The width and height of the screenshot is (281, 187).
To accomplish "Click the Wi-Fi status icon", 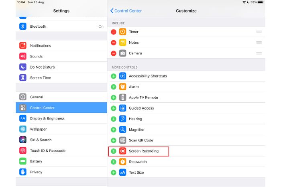I will (244, 2).
